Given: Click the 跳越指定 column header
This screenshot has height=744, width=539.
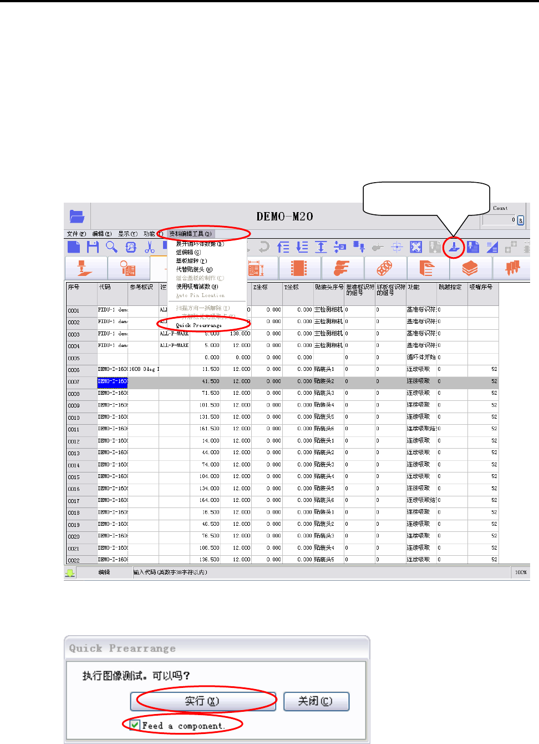Looking at the screenshot, I should point(452,293).
